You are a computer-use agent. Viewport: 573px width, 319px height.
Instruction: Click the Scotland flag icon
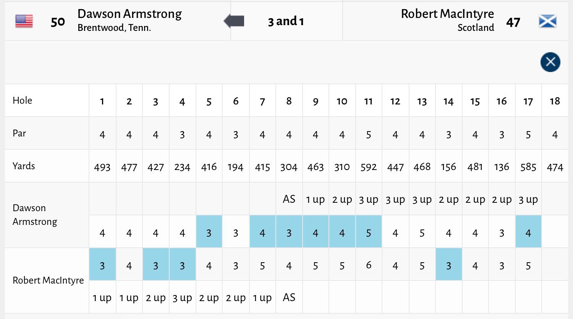pyautogui.click(x=547, y=21)
